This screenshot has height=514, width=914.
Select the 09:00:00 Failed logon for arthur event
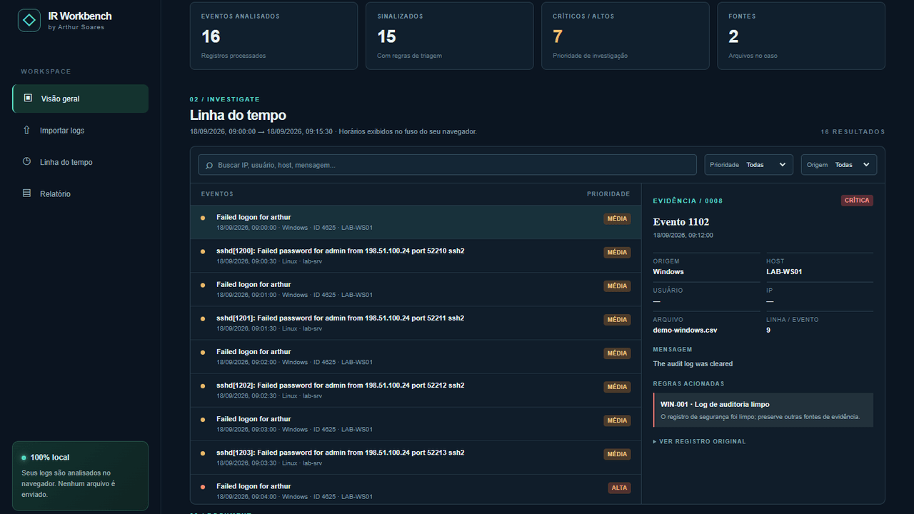[x=416, y=222]
